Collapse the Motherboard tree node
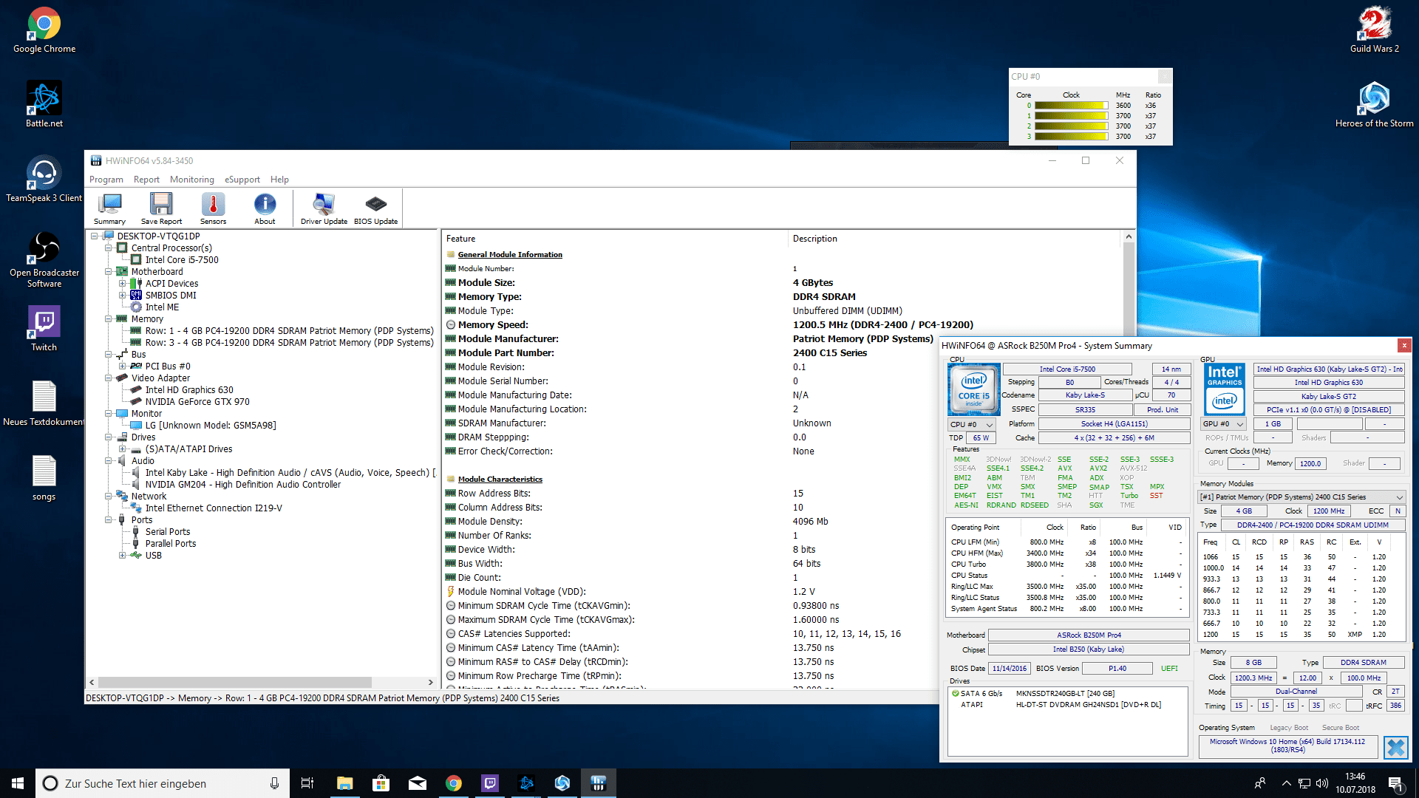This screenshot has width=1419, height=798. click(108, 272)
